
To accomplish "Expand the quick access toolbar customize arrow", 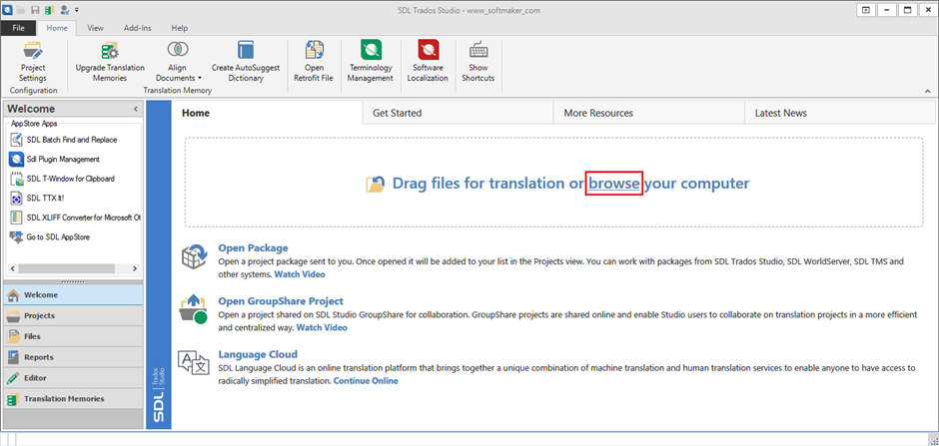I will [77, 10].
